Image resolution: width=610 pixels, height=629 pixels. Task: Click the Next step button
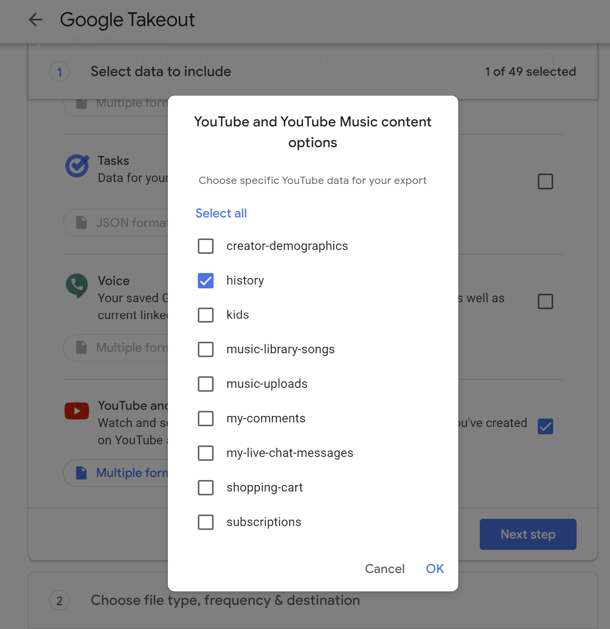click(x=528, y=534)
